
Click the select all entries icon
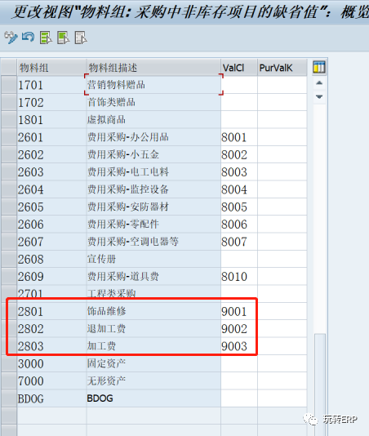point(46,38)
